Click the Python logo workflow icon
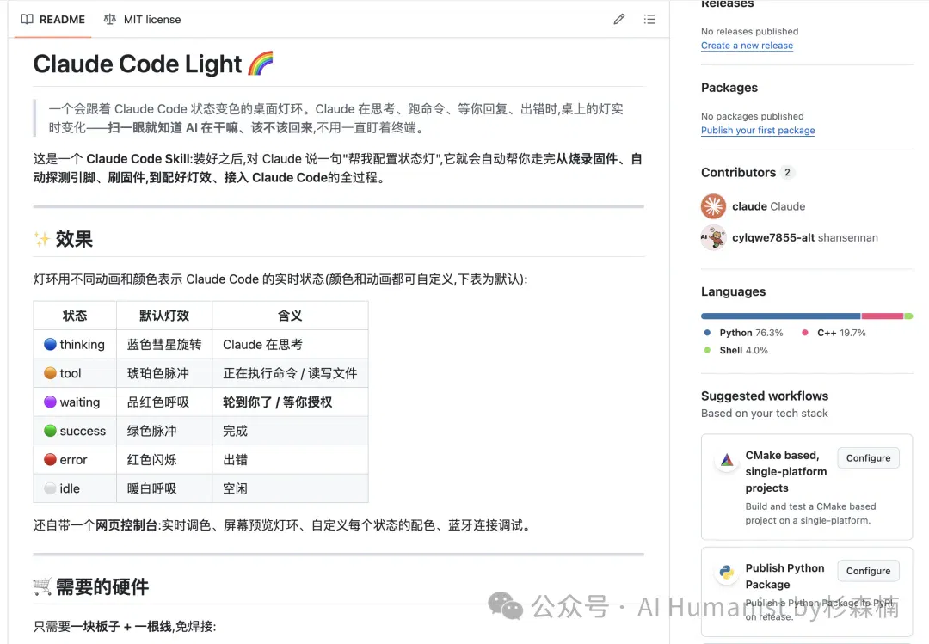Viewport: 929px width, 644px height. [x=726, y=573]
